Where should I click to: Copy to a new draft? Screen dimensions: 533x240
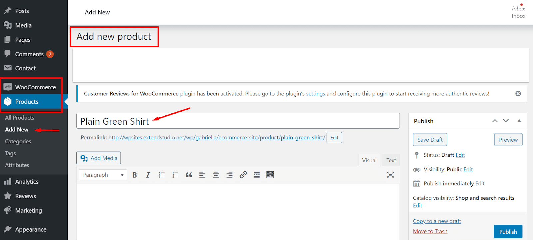(437, 221)
